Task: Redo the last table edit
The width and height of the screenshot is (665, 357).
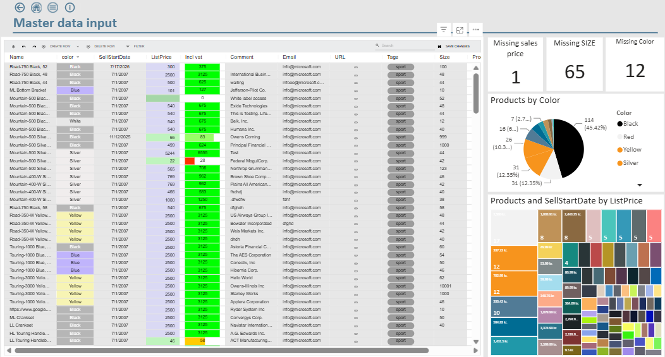Action: coord(34,46)
